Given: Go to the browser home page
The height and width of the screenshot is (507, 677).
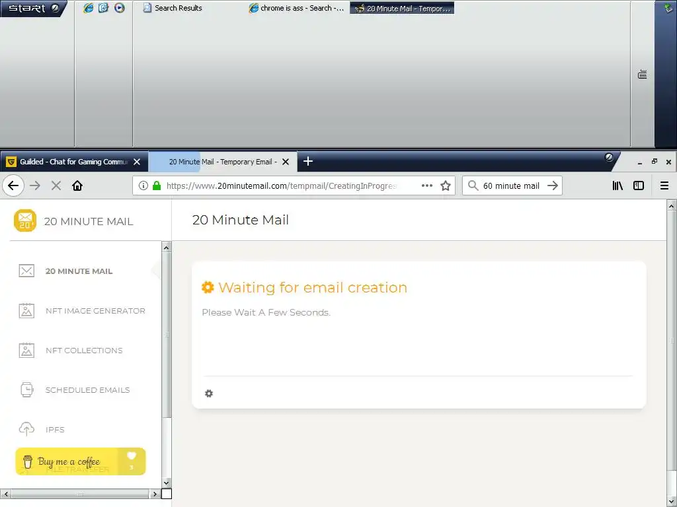Looking at the screenshot, I should pyautogui.click(x=77, y=186).
